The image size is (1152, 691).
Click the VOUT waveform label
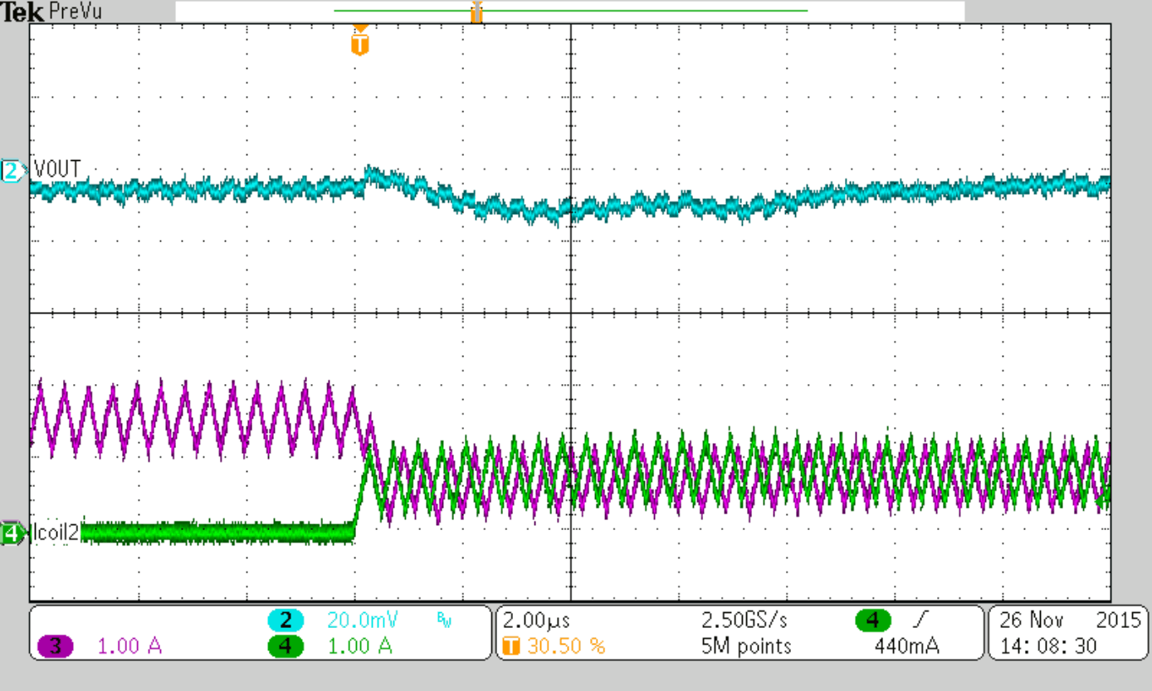pyautogui.click(x=57, y=169)
